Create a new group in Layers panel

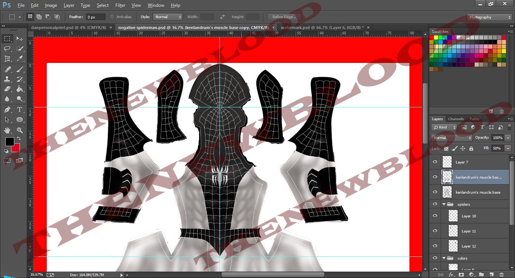coord(481,275)
